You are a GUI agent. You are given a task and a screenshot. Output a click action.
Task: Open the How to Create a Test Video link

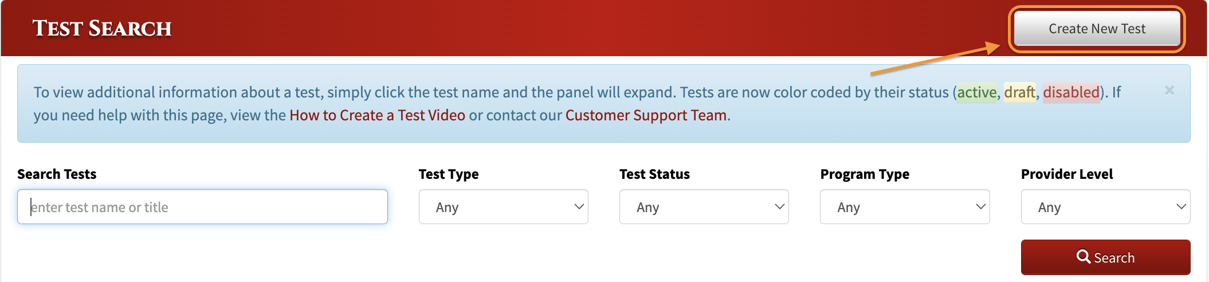click(x=377, y=115)
